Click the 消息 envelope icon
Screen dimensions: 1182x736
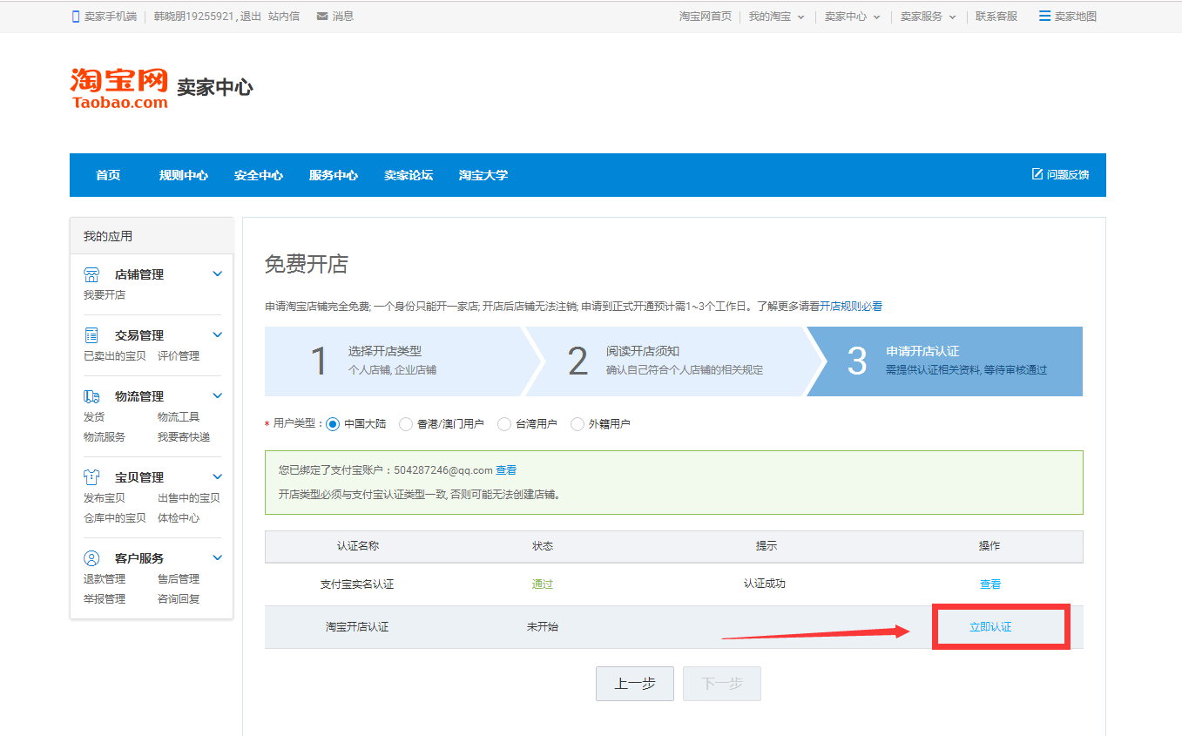pyautogui.click(x=322, y=17)
